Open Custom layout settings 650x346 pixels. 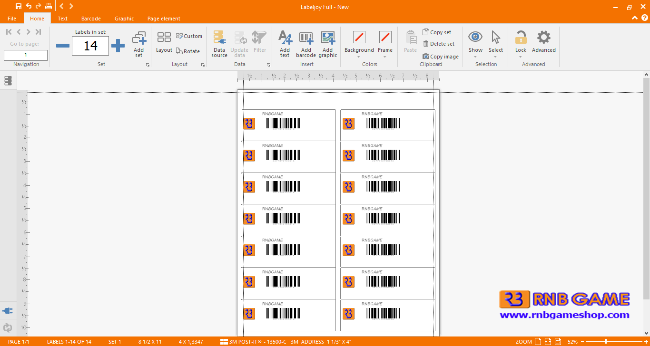(189, 36)
